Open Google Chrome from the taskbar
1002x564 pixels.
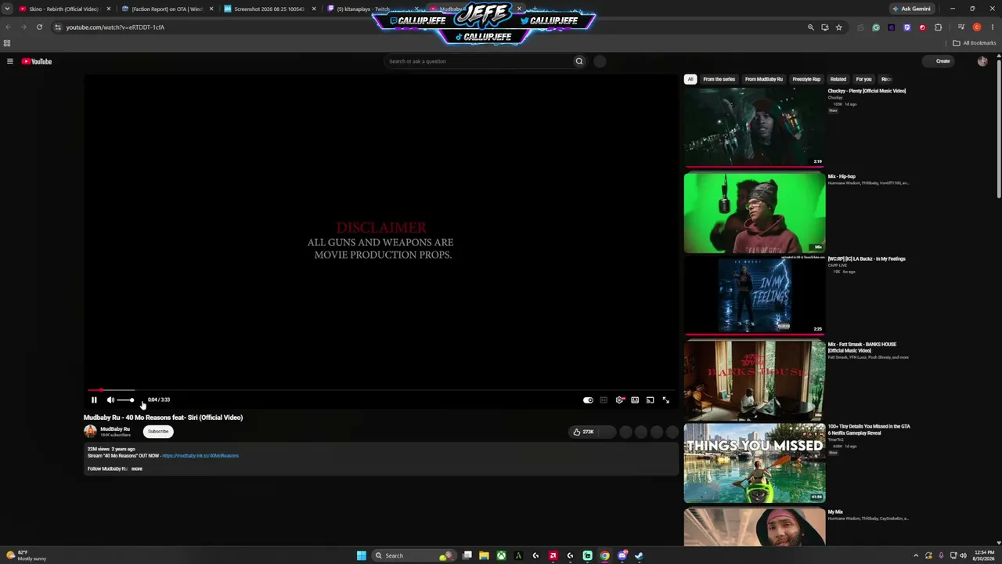(x=604, y=555)
